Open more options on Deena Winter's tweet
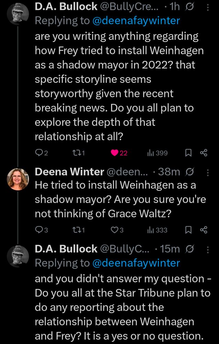This screenshot has height=344, width=219. [x=207, y=172]
